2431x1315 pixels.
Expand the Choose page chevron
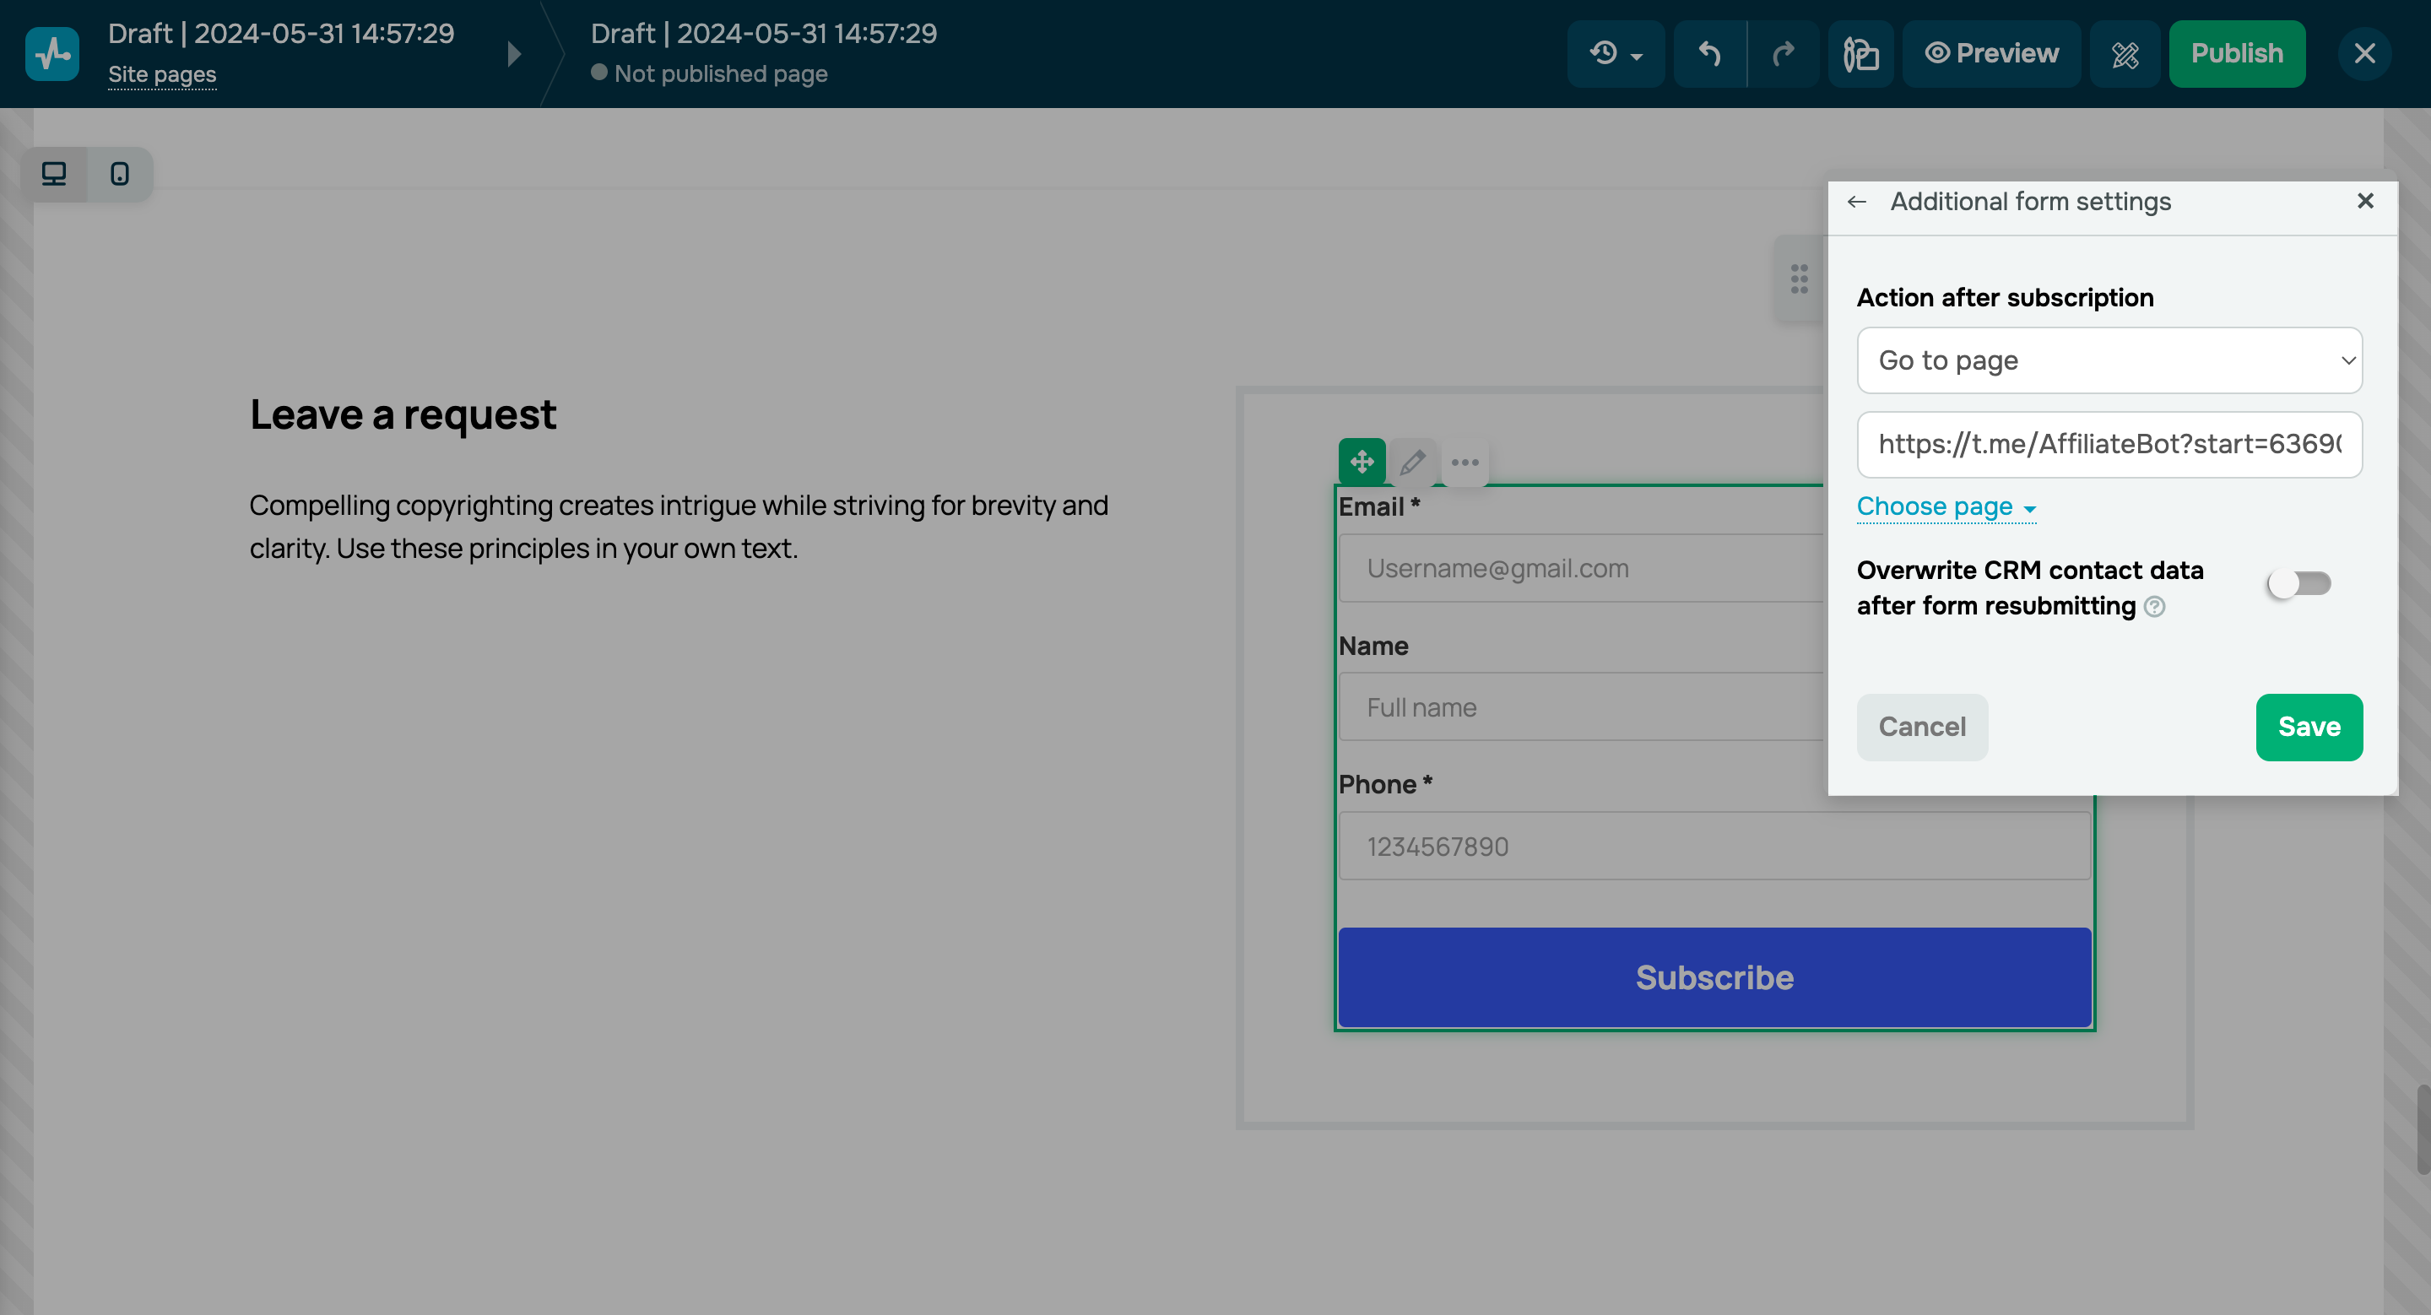[2029, 508]
